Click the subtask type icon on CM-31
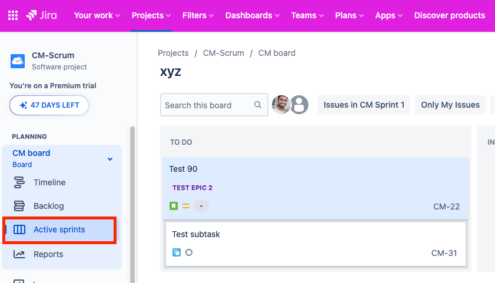This screenshot has height=283, width=495. click(x=177, y=252)
